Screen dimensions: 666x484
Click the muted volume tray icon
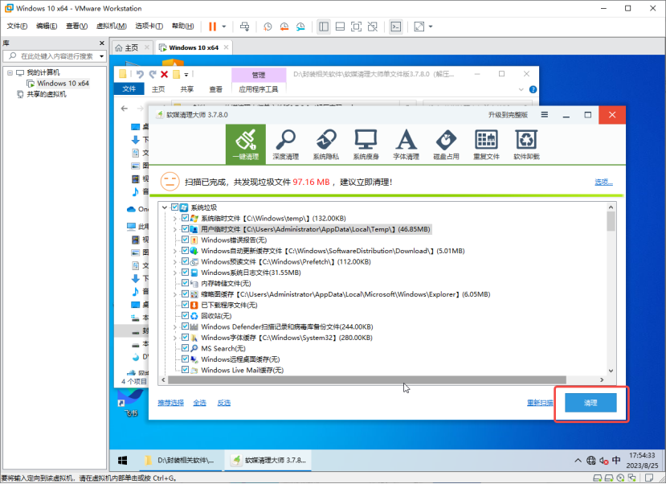pos(603,460)
